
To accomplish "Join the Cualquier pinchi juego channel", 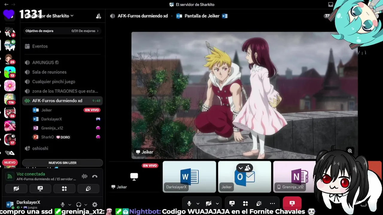I will point(62,82).
